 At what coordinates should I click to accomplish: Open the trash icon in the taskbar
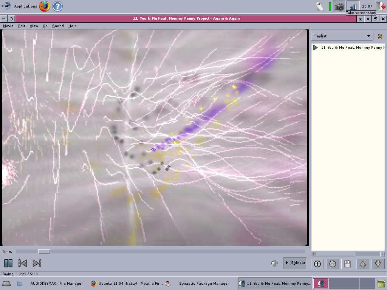381,284
